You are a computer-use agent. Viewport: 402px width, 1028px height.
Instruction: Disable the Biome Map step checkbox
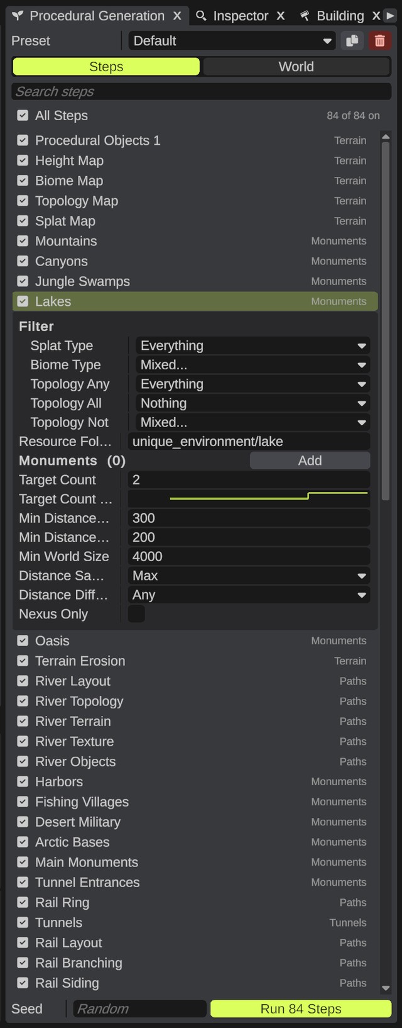click(23, 181)
